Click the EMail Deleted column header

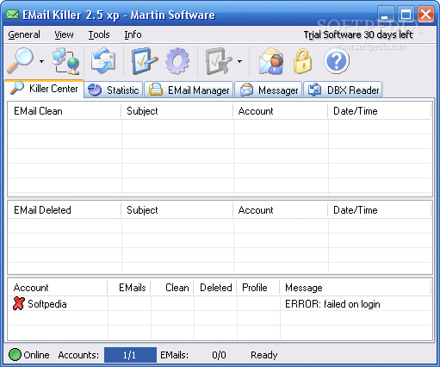65,210
